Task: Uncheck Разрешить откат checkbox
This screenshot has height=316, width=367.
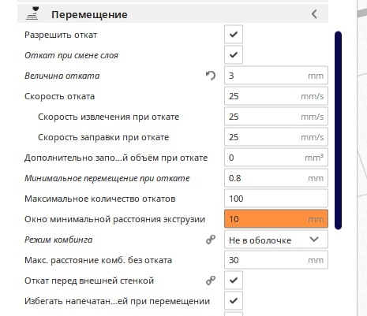Action: [x=234, y=35]
